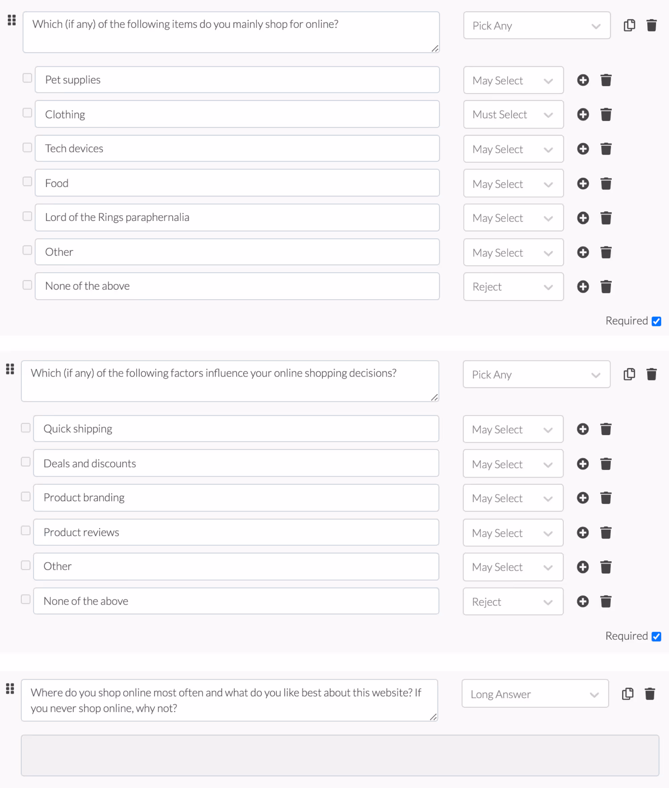Remove the Lord of the Rings paraphernalia option
This screenshot has height=788, width=669.
(x=606, y=218)
